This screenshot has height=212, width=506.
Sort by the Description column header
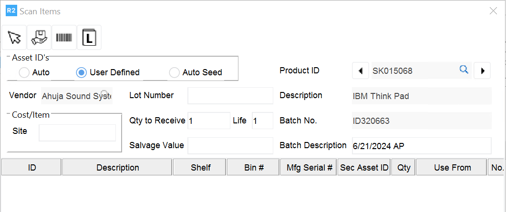[117, 167]
